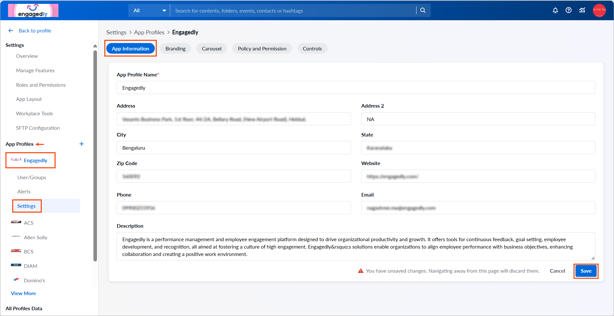Click the Domino's profile logo
This screenshot has height=316, width=614.
[16, 279]
